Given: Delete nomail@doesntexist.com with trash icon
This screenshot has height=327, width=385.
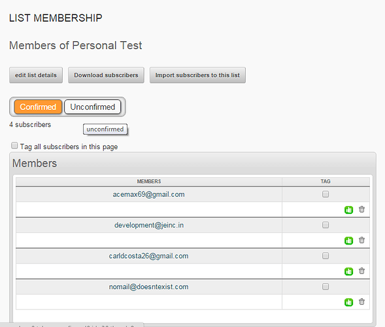Looking at the screenshot, I should pos(361,301).
